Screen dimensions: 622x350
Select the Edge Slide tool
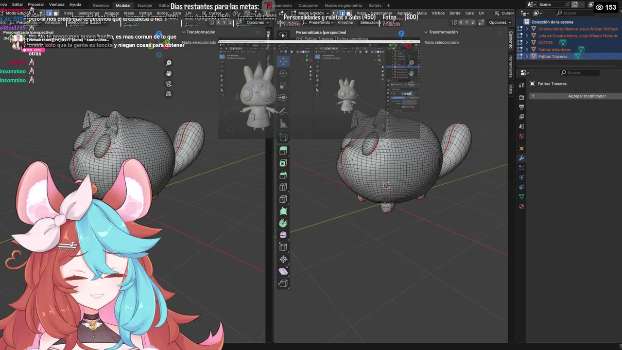[x=283, y=247]
